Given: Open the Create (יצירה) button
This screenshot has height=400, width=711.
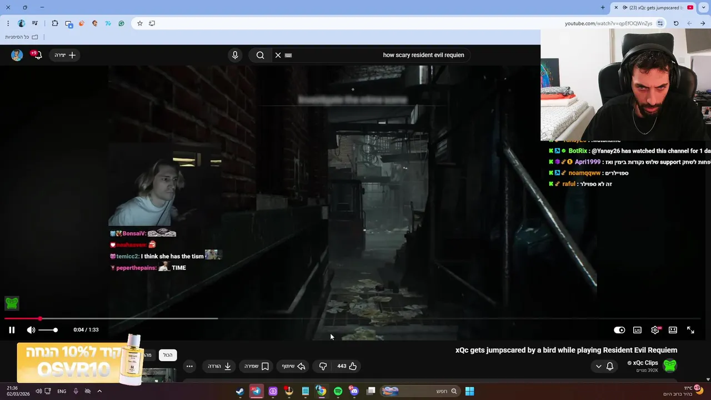Looking at the screenshot, I should coord(65,55).
